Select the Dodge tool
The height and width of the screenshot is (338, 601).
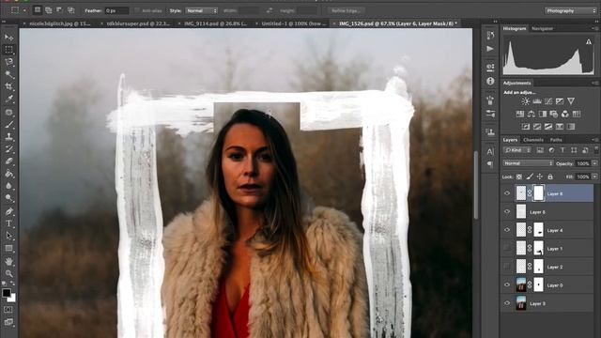coord(8,198)
